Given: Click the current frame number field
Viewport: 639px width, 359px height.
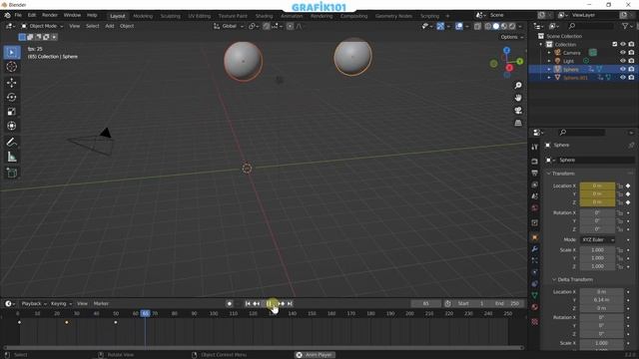Looking at the screenshot, I should (426, 303).
